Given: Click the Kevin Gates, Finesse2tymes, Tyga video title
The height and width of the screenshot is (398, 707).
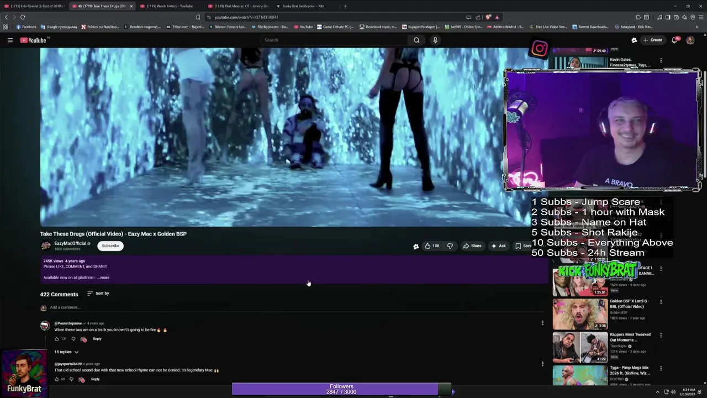Looking at the screenshot, I should (630, 62).
